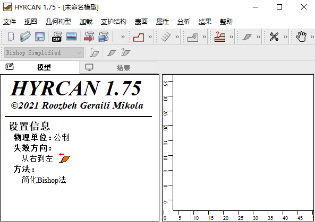The image size is (315, 222).
Task: Expand properties toolbar overflow chevron
Action: pyautogui.click(x=231, y=37)
